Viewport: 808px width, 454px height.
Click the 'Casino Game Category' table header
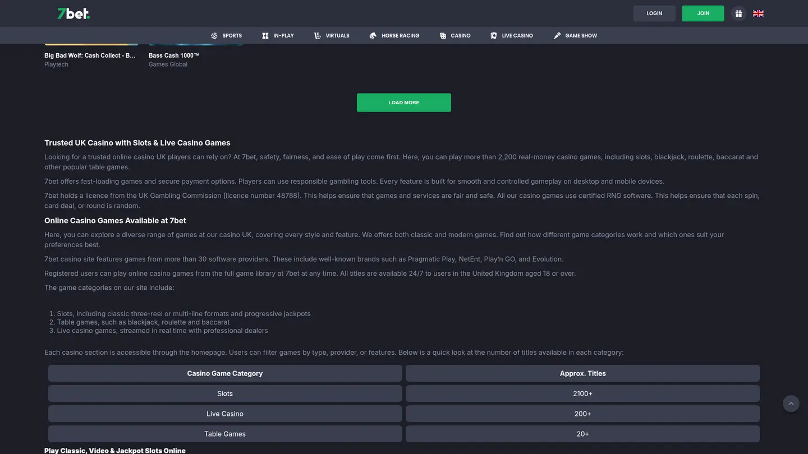[225, 373]
